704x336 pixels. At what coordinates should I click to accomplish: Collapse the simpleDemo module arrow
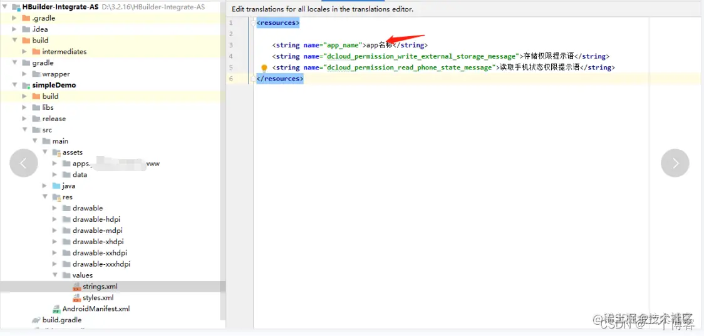point(15,85)
